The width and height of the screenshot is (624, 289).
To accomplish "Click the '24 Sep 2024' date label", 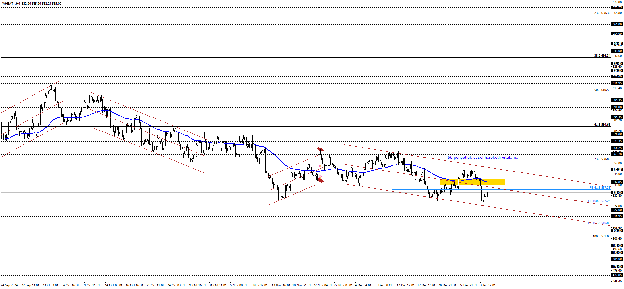I will 9,285.
